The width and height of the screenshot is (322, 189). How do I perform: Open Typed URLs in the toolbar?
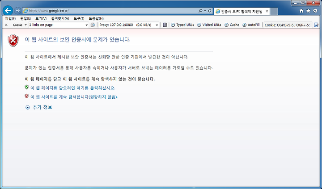[182, 25]
